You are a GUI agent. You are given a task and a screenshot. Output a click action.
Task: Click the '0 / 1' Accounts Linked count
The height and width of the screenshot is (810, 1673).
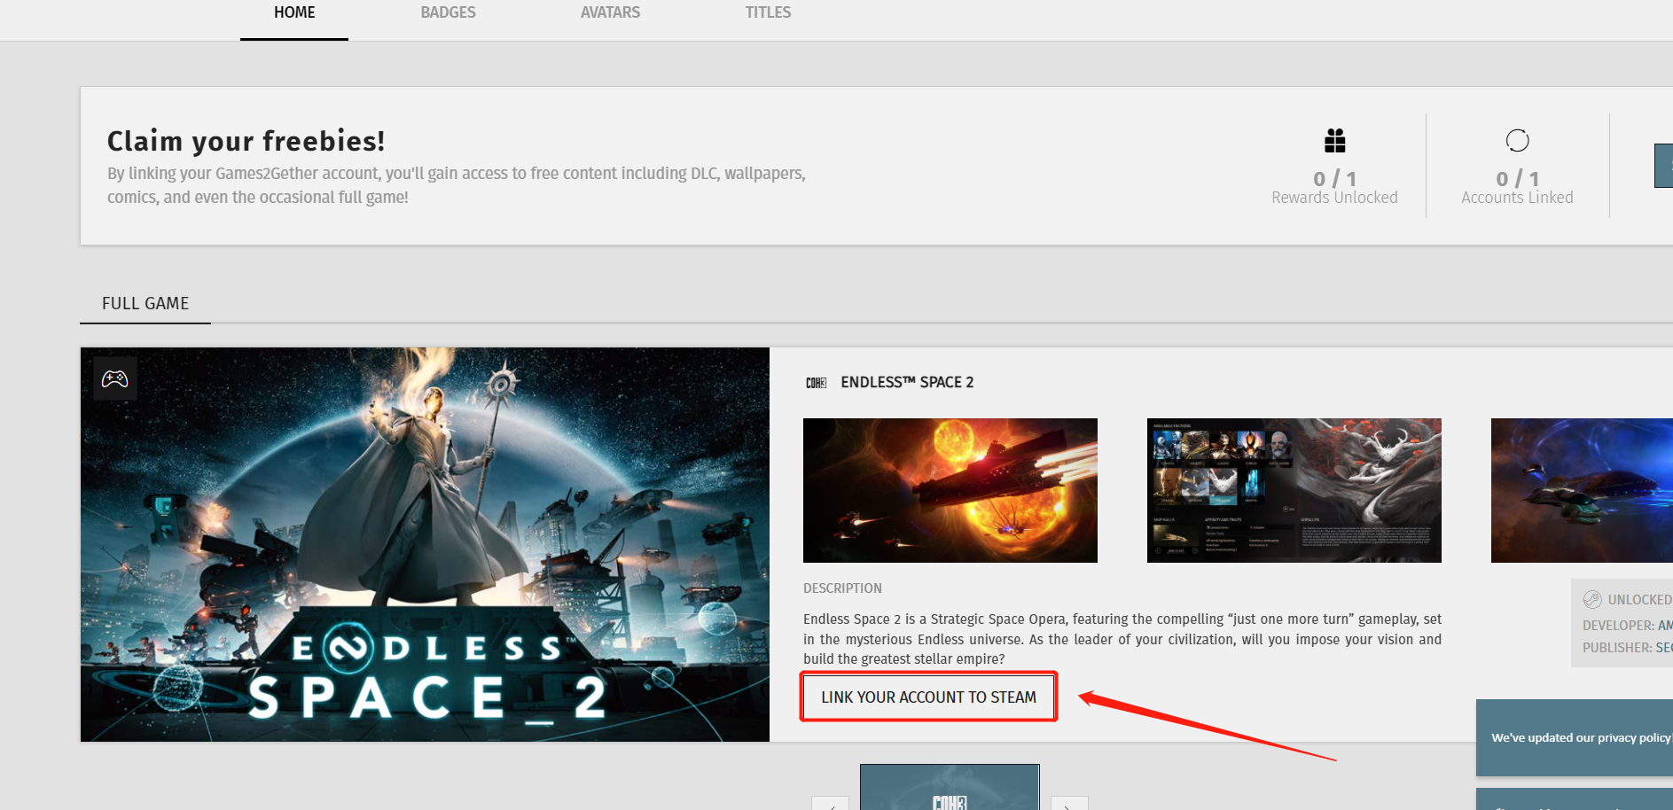coord(1517,179)
